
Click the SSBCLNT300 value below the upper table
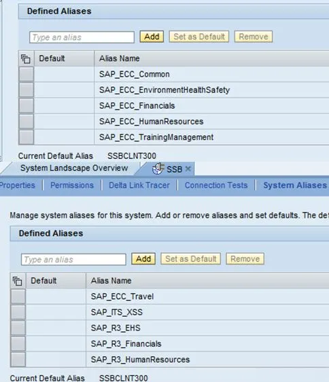132,156
